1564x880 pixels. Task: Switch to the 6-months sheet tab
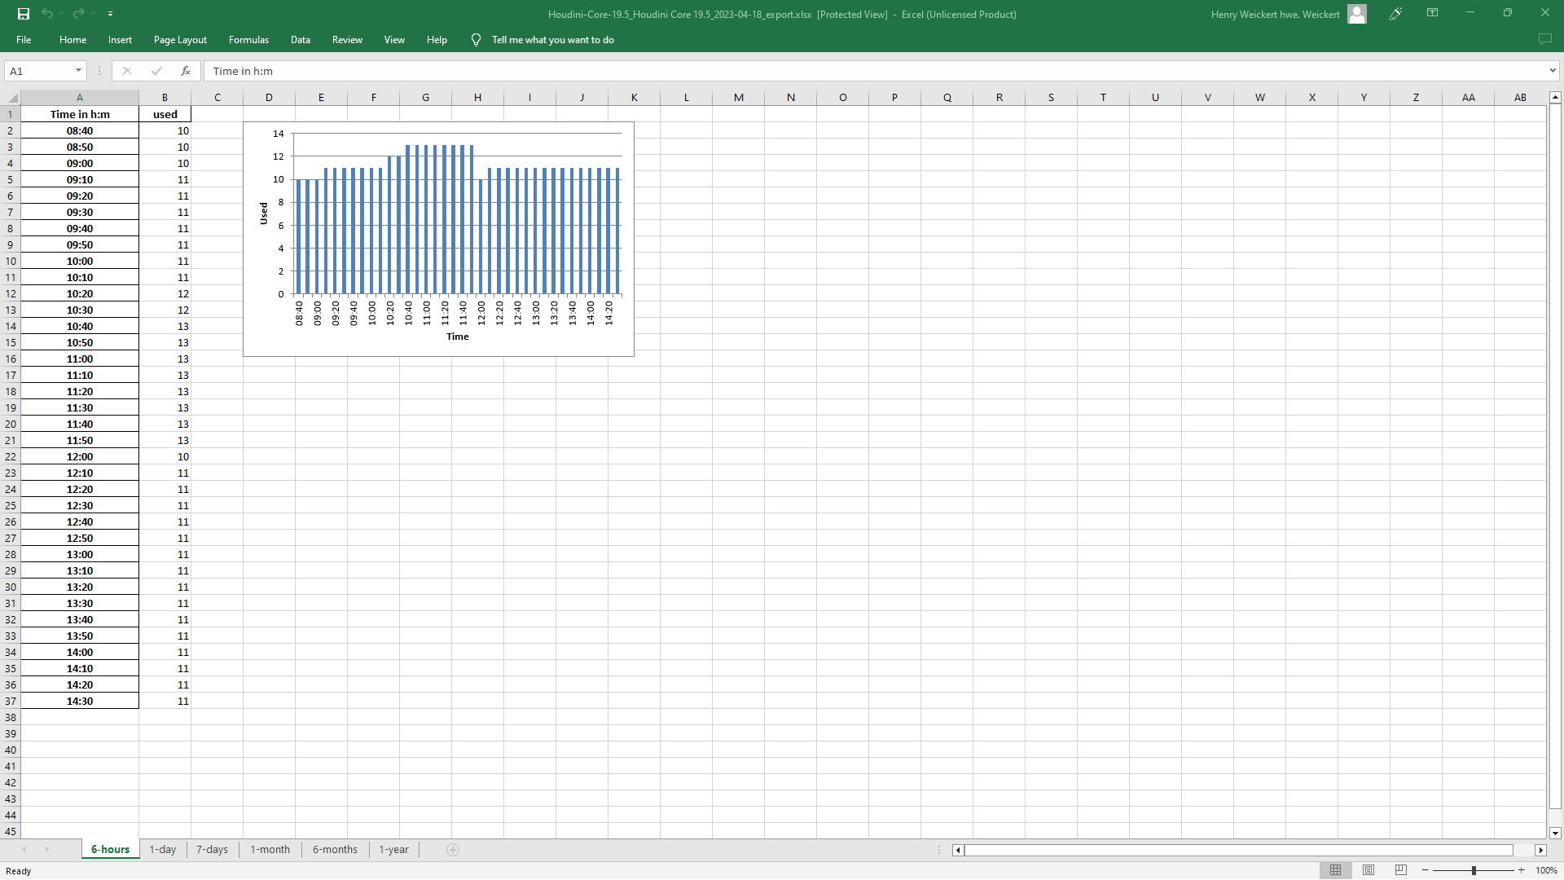pyautogui.click(x=335, y=849)
